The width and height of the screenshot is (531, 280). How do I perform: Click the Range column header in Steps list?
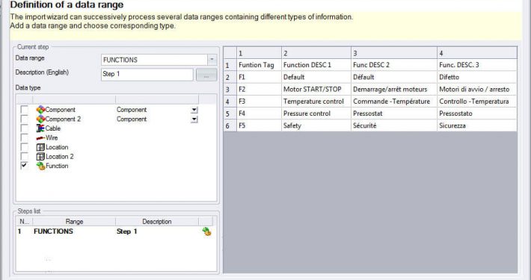point(74,222)
